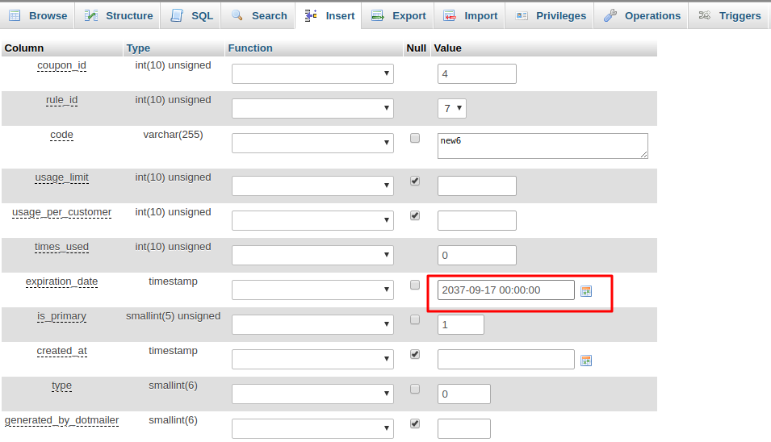
Task: Click the usage_limit value field
Action: (x=477, y=186)
